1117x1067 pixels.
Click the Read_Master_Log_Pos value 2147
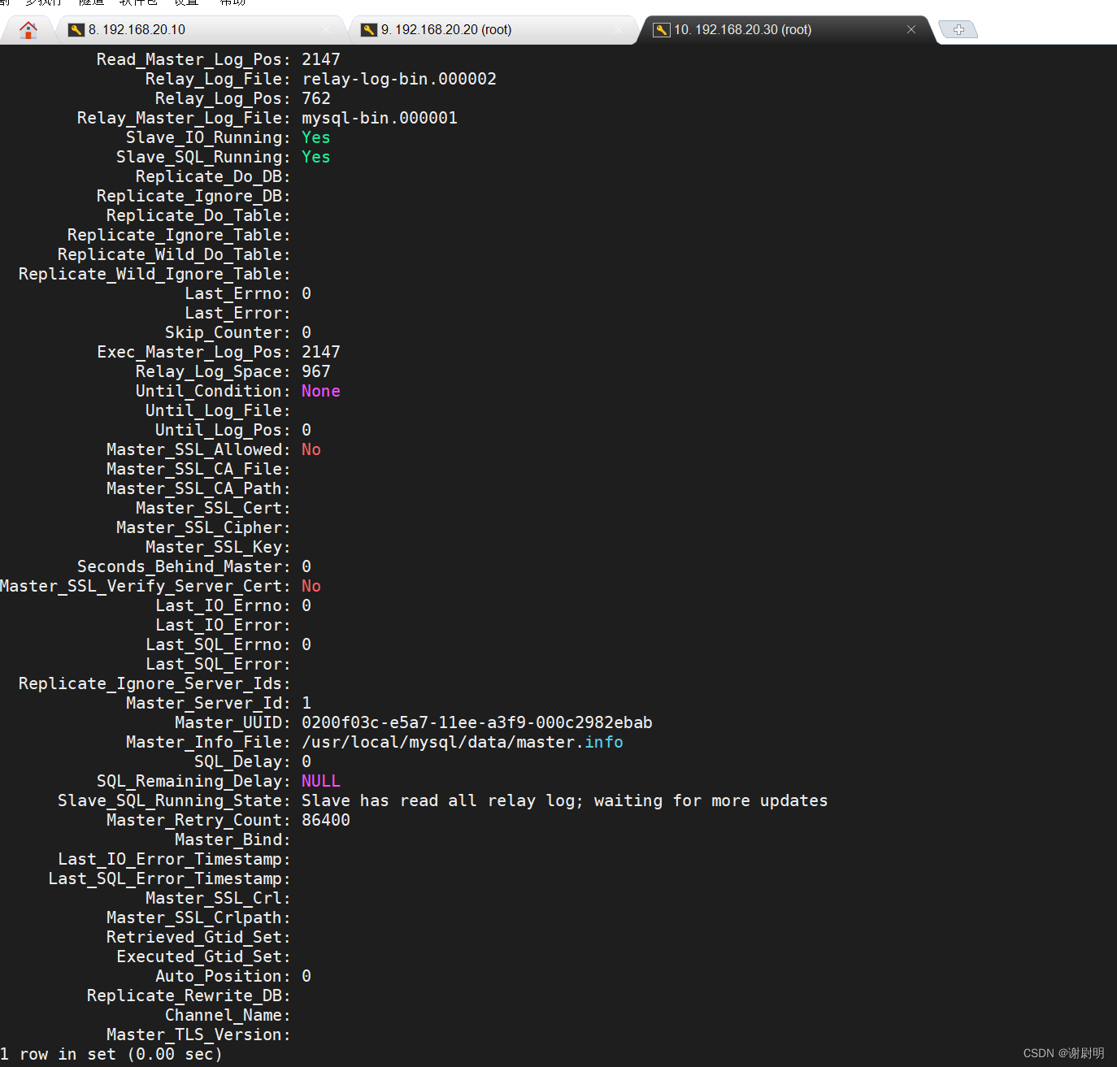click(x=321, y=59)
